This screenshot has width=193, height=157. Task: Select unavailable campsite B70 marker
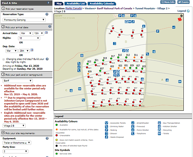[140, 105]
